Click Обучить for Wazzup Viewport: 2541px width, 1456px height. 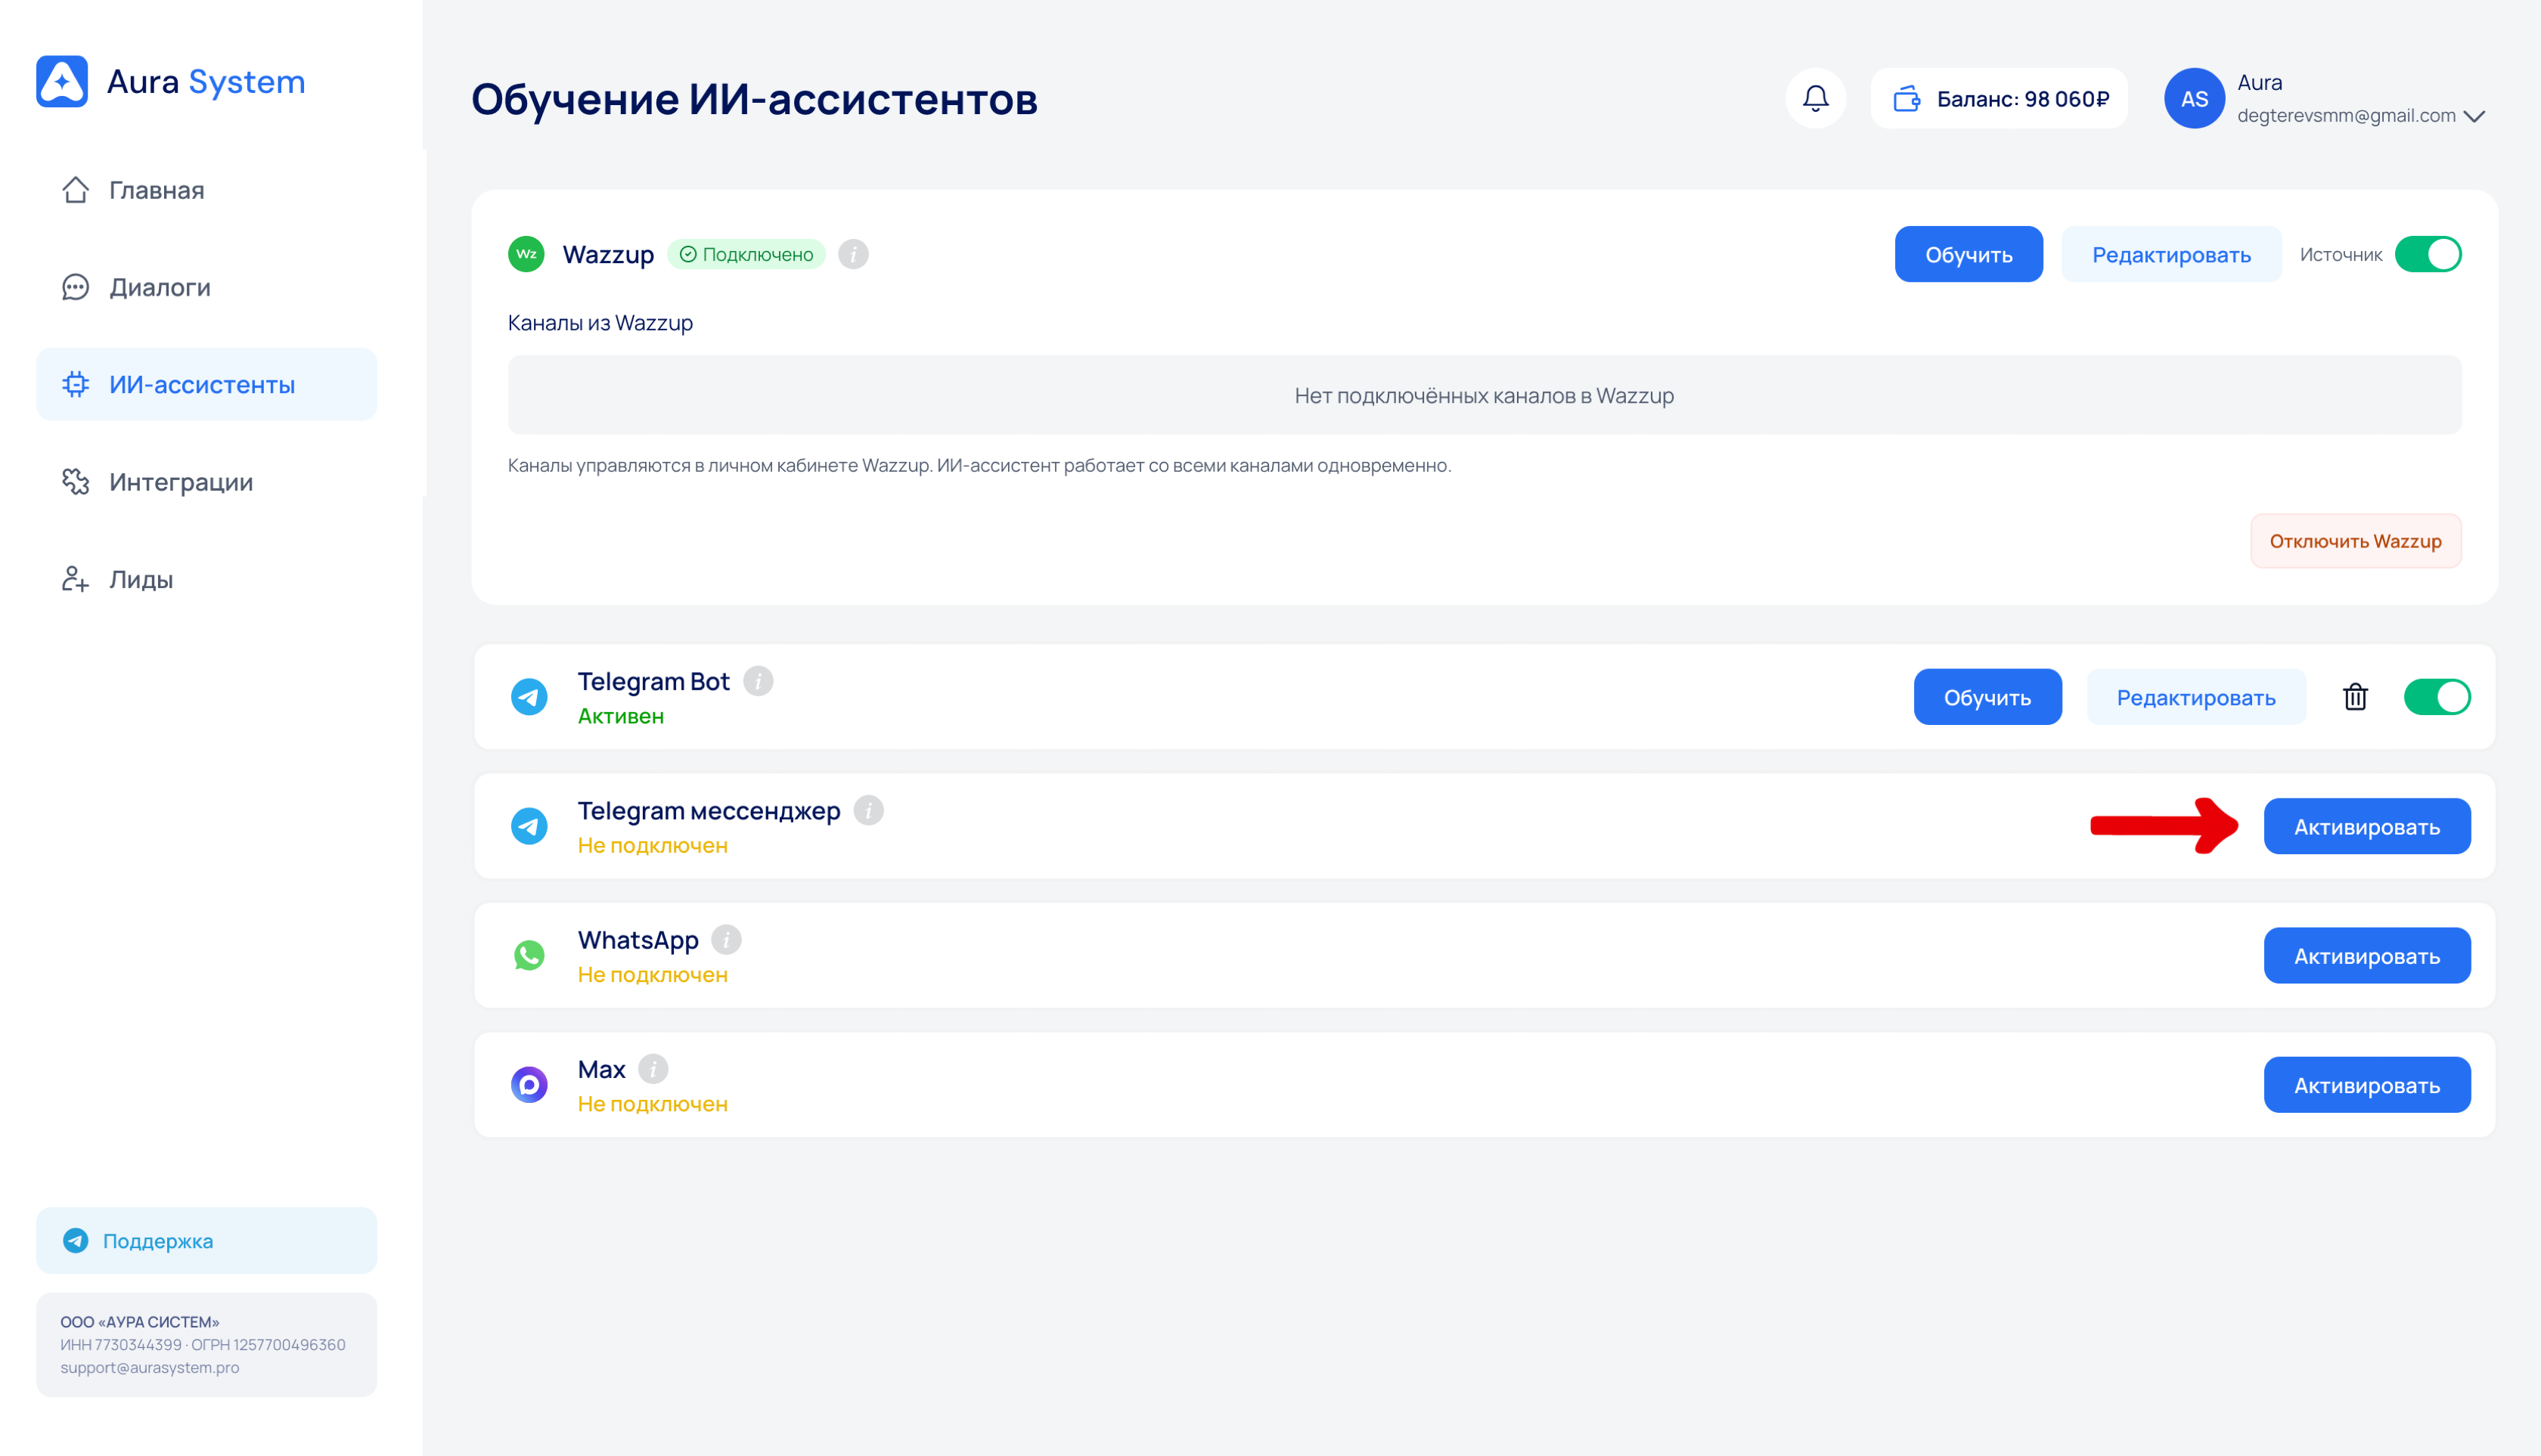(1968, 254)
